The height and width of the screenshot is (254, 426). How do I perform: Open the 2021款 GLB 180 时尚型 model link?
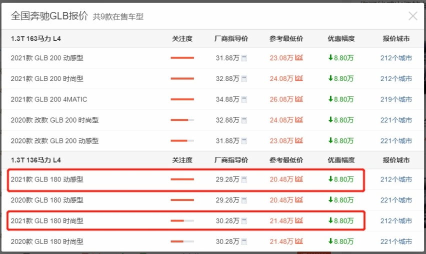pyautogui.click(x=47, y=221)
